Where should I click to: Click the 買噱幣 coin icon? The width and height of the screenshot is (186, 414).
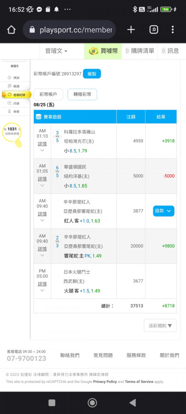(93, 51)
